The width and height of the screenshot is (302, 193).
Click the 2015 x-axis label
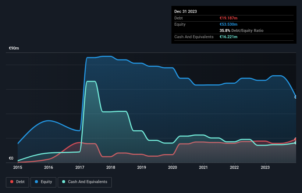[18, 167]
